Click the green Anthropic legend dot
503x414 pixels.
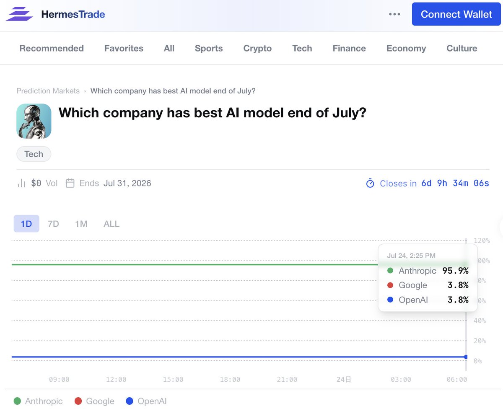[x=17, y=401]
